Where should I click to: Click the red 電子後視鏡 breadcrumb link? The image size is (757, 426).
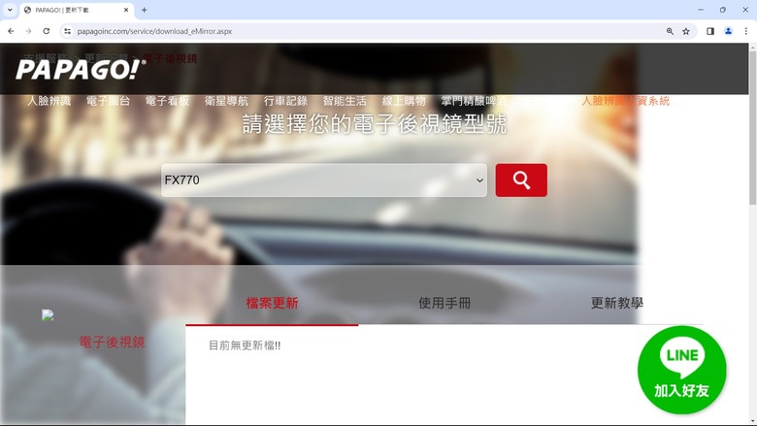click(171, 59)
